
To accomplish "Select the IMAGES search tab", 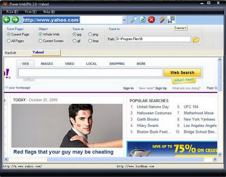I will [47, 64].
